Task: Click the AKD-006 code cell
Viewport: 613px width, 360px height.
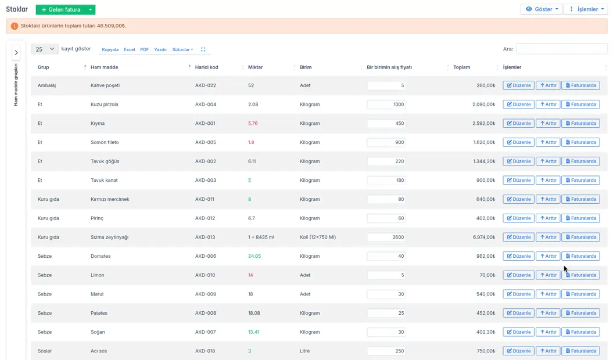Action: [x=205, y=256]
